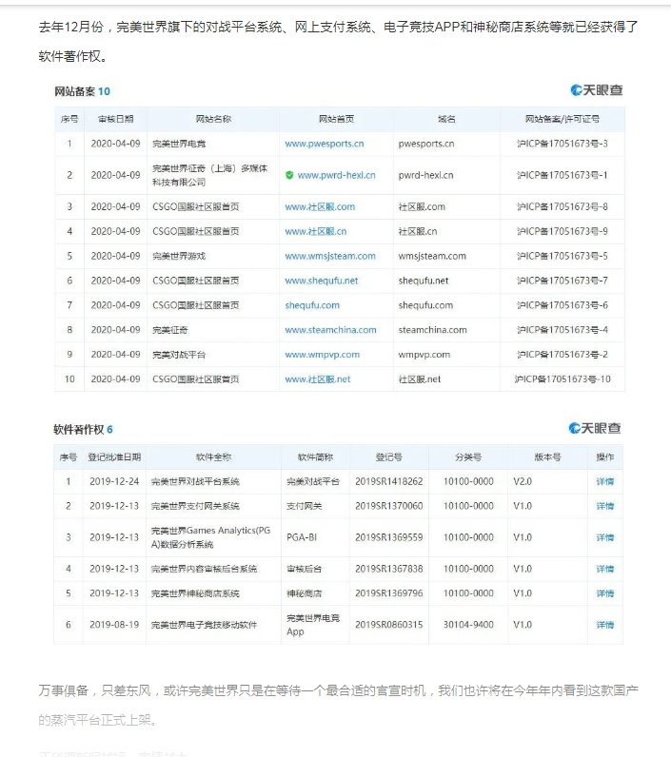Open 详情 for 完美世界神秘商店系统

click(604, 593)
